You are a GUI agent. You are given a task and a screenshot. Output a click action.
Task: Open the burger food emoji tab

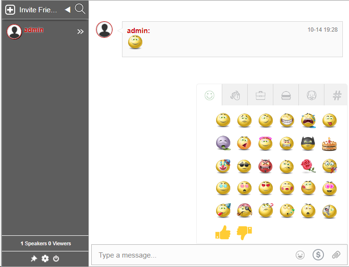point(286,95)
